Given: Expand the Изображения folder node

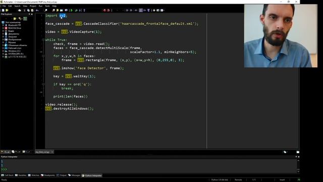Looking at the screenshot, I should [4, 39].
